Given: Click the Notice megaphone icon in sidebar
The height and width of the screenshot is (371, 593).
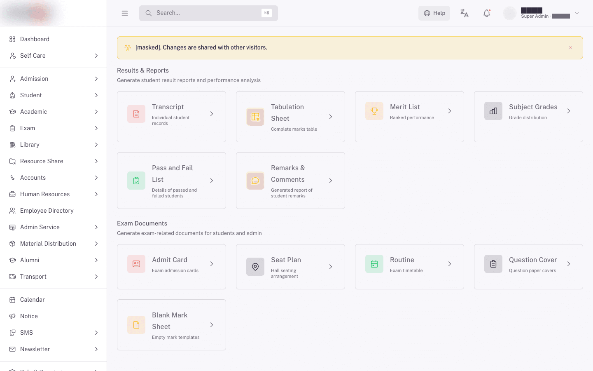Looking at the screenshot, I should tap(12, 316).
